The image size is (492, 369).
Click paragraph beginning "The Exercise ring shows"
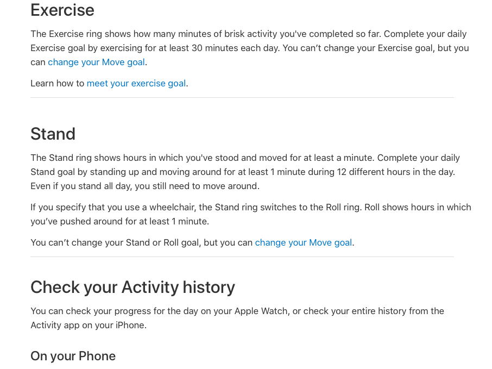tap(250, 48)
